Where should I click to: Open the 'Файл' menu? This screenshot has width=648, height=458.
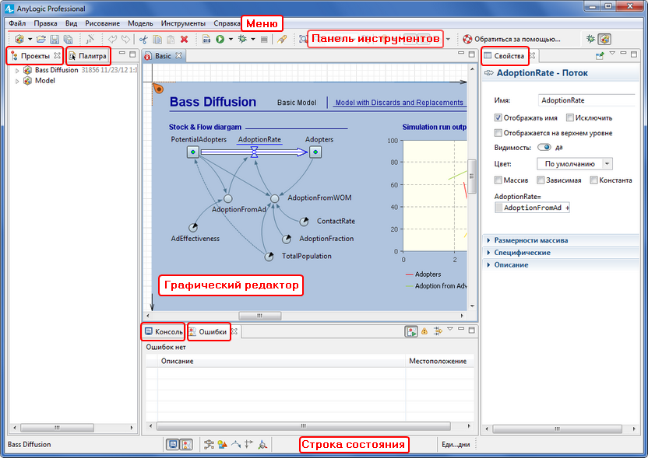point(17,23)
